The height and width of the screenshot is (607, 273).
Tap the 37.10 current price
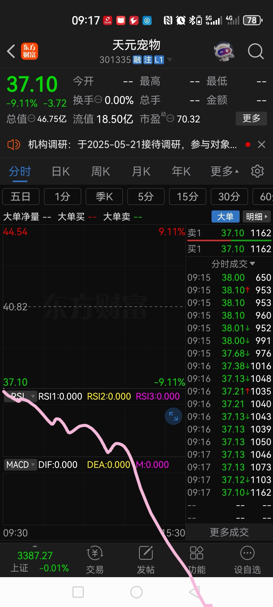pyautogui.click(x=32, y=84)
